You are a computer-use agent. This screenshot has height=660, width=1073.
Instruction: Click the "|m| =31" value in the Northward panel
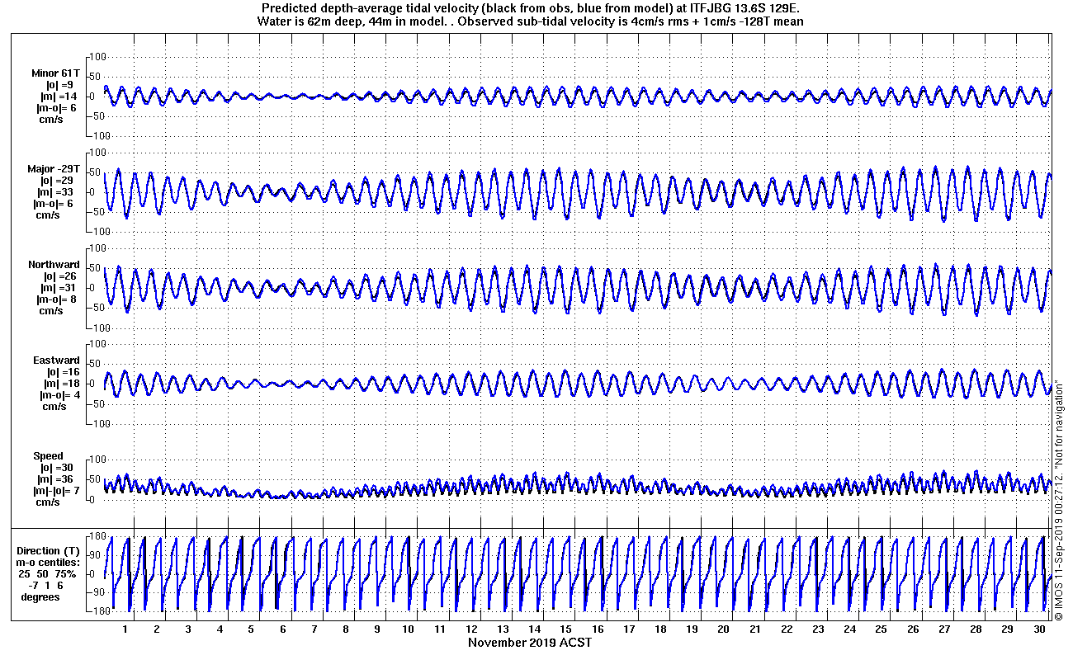[59, 288]
